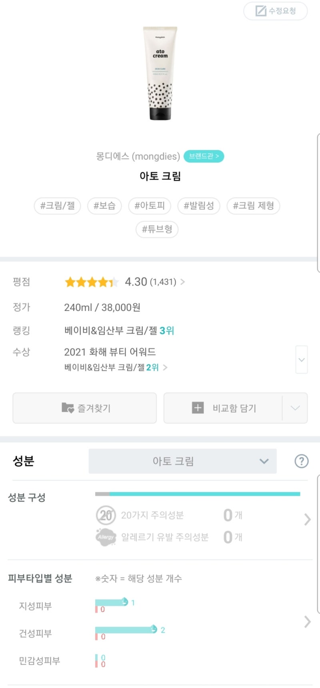Screen dimensions: 320x688
Task: Open the ingredients help question mark
Action: (x=301, y=461)
